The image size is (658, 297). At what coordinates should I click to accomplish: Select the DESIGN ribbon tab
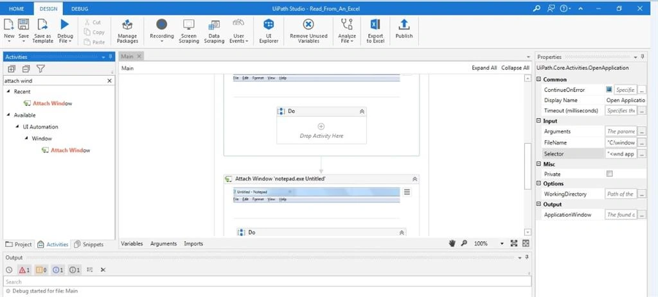click(x=48, y=8)
